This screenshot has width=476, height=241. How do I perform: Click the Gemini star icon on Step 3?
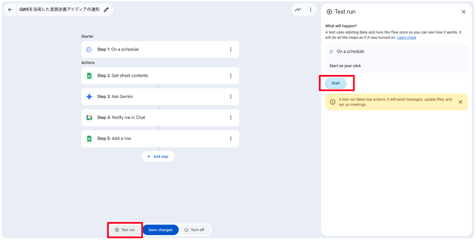[x=89, y=97]
